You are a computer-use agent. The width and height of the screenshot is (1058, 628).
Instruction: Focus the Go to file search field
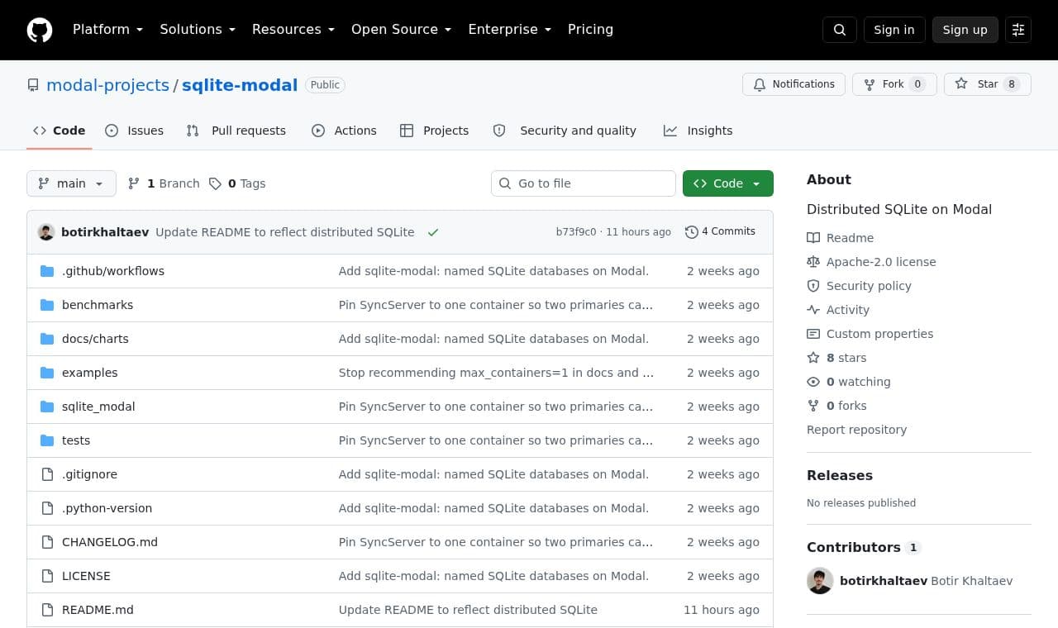[x=584, y=183]
